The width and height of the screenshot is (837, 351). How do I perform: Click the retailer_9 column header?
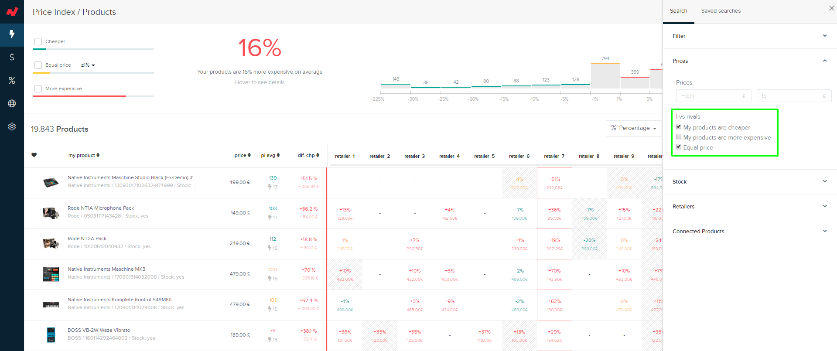pyautogui.click(x=624, y=156)
